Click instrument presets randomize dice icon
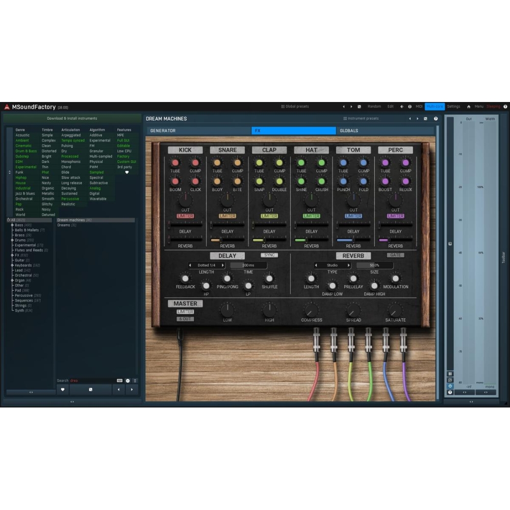510x510 pixels. coord(425,119)
